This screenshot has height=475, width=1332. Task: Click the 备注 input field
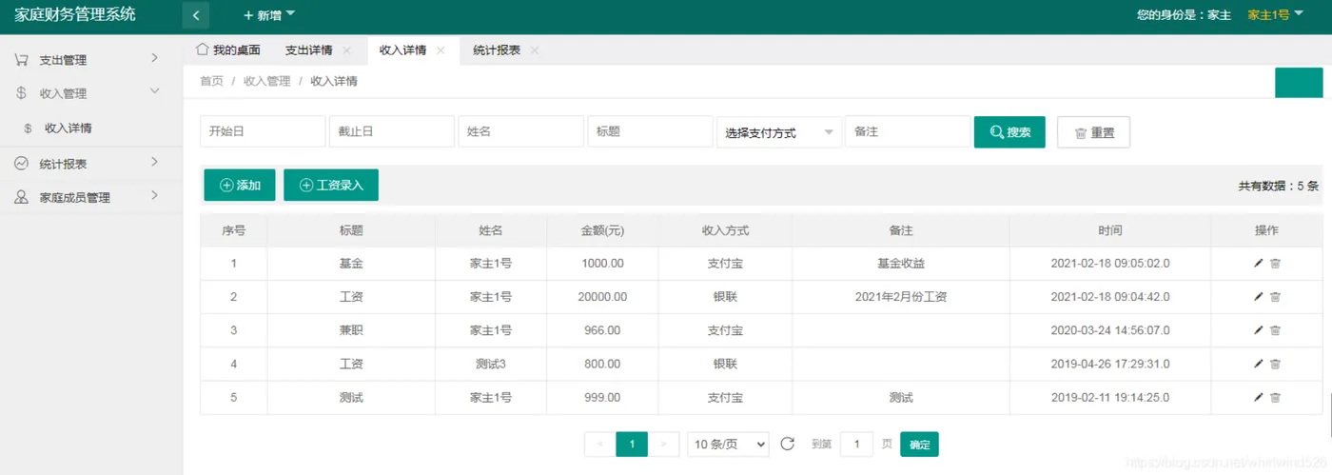[908, 132]
